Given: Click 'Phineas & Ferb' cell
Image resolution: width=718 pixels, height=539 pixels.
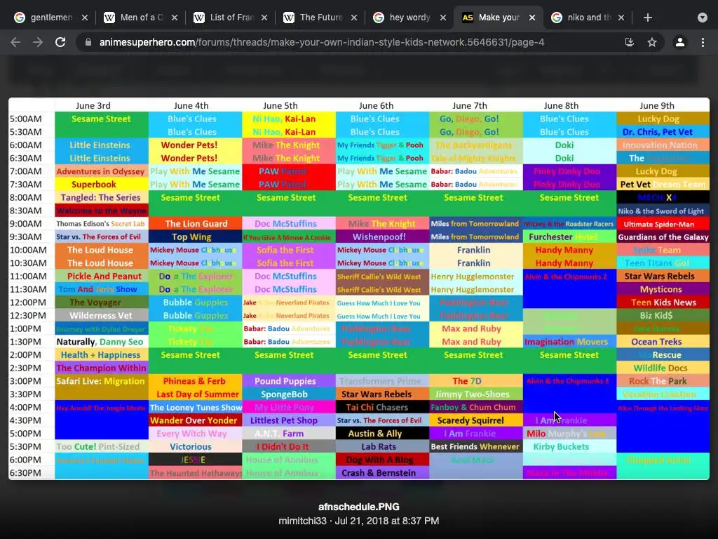Looking at the screenshot, I should coord(196,381).
